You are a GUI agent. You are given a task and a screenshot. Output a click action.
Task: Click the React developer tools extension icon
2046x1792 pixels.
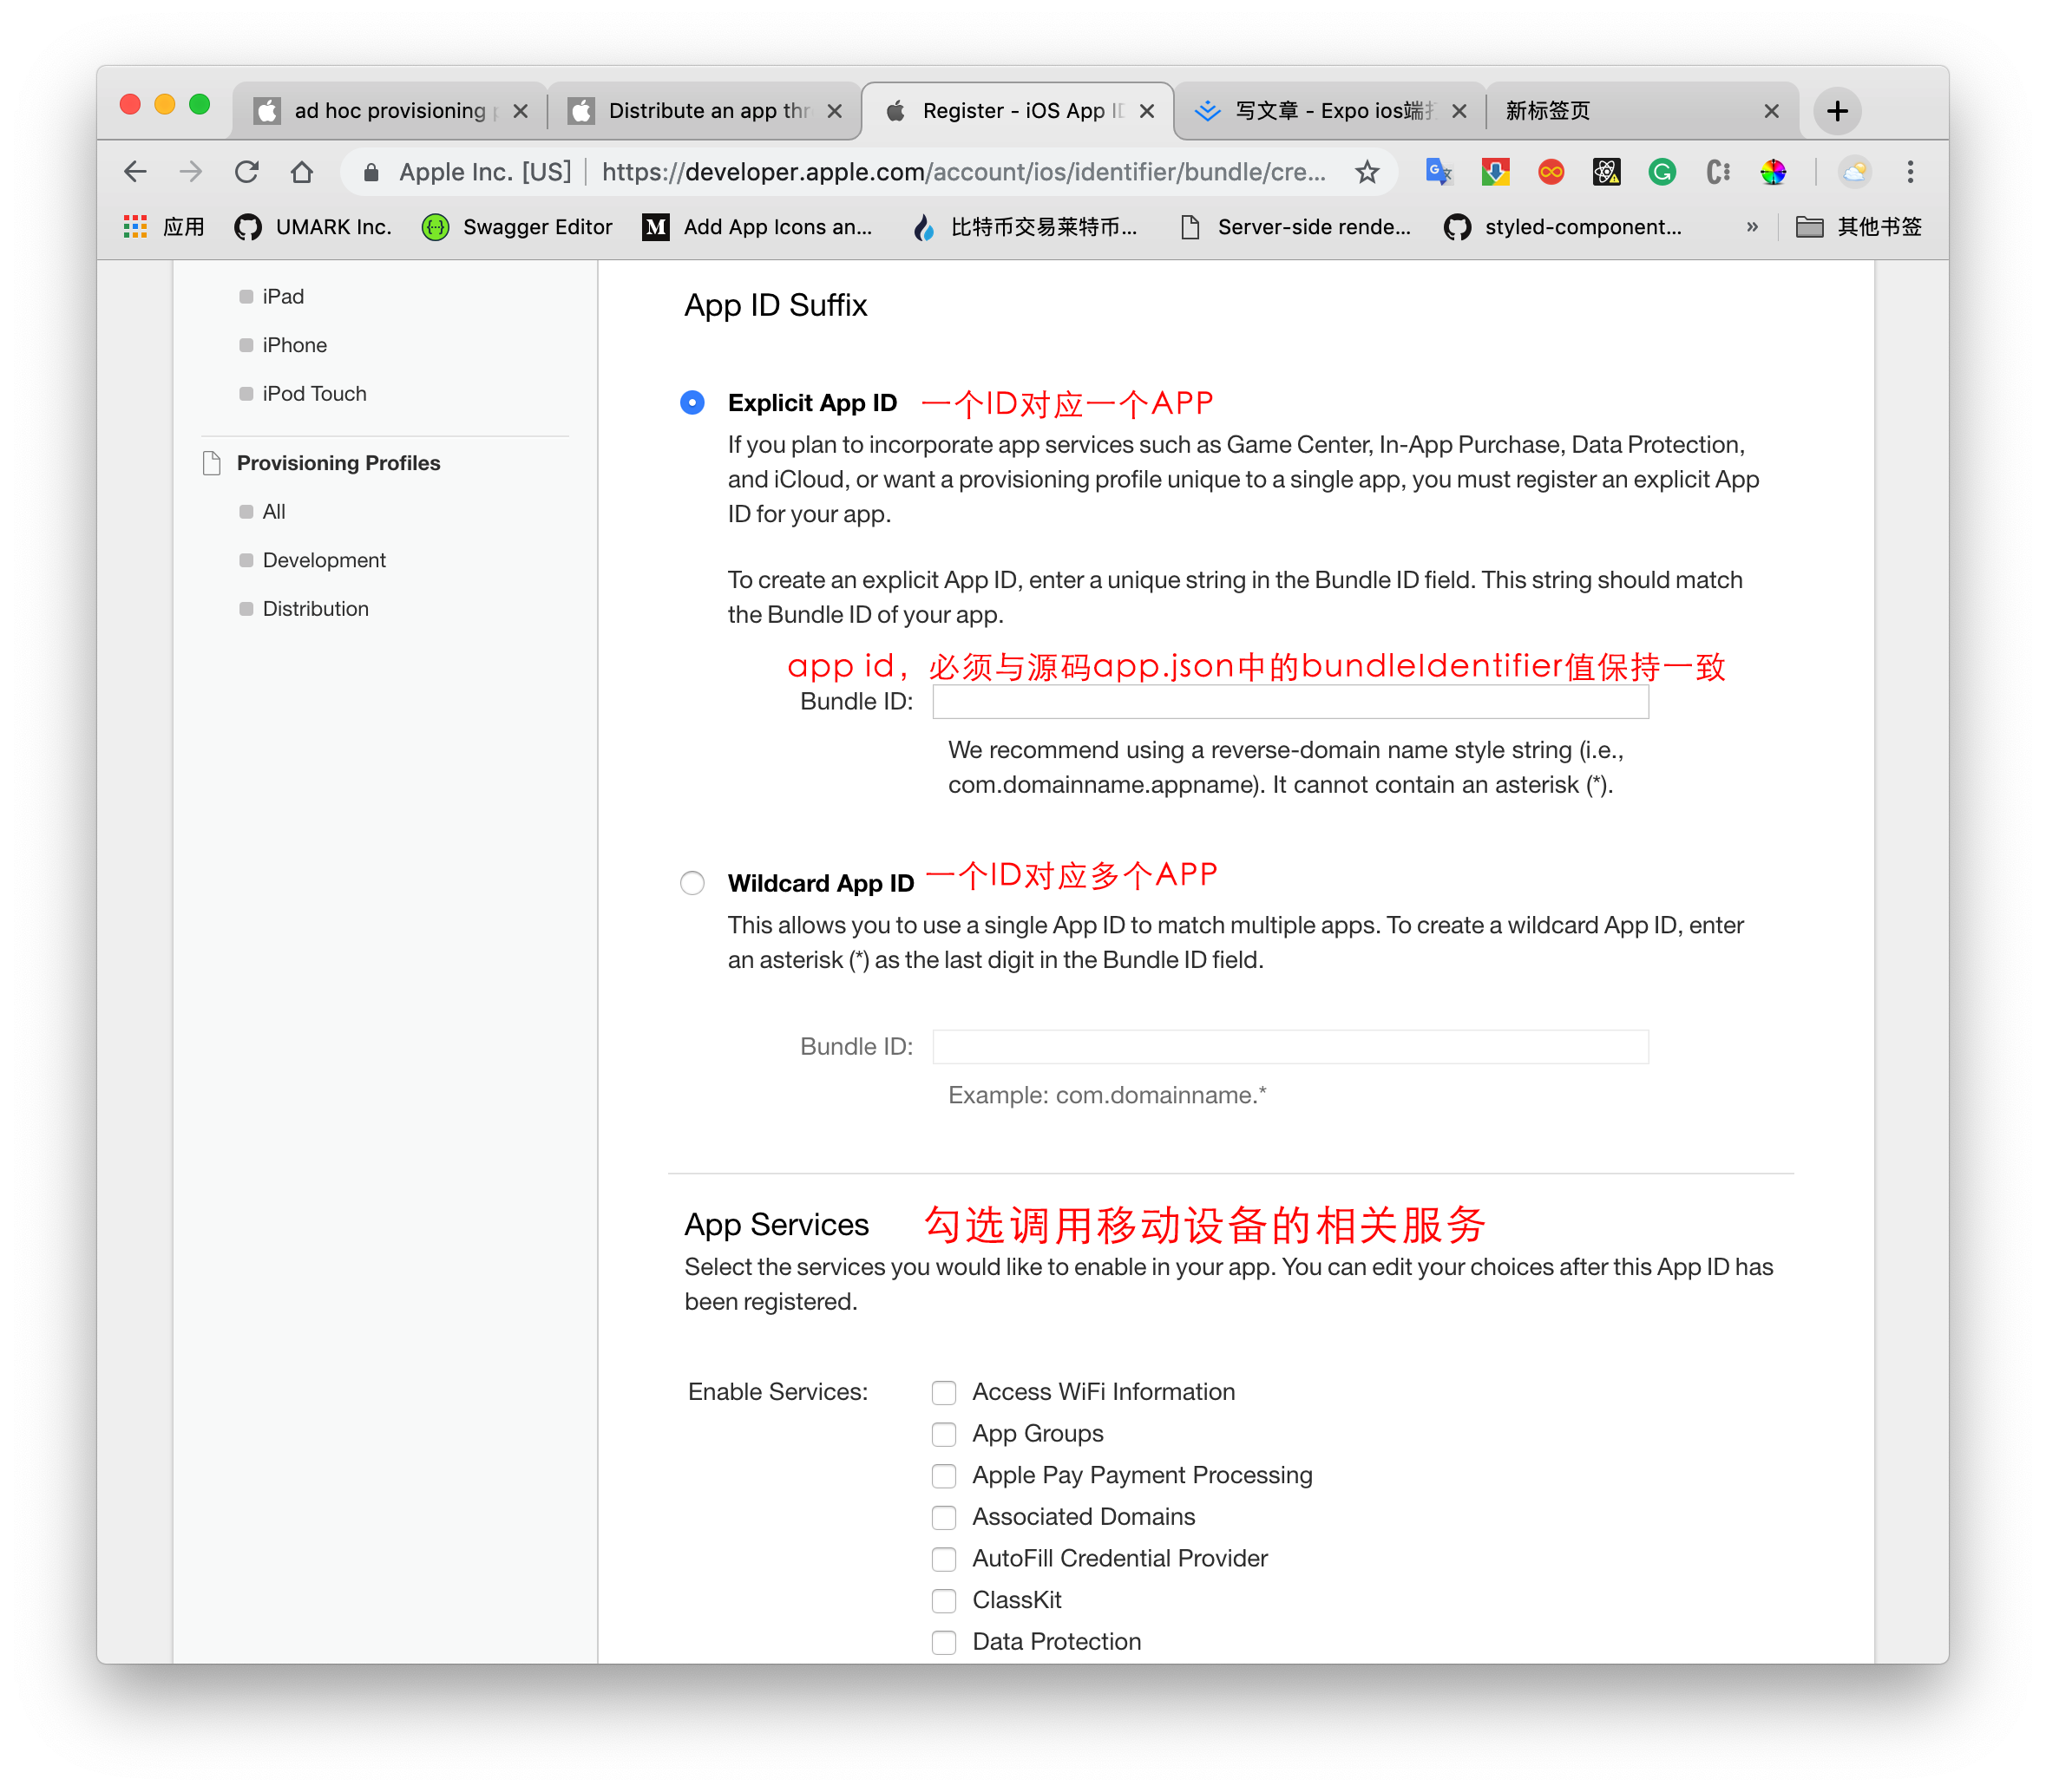[1606, 172]
